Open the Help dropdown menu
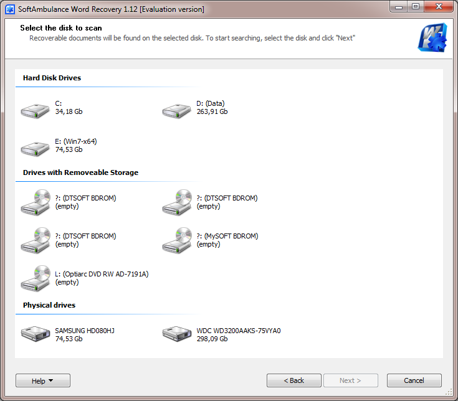 pyautogui.click(x=42, y=380)
